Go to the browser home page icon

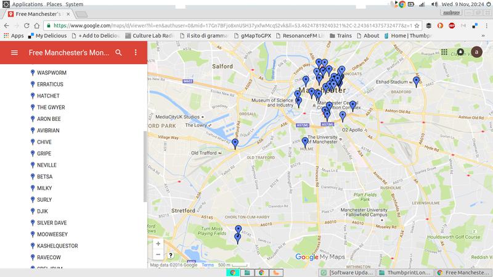pyautogui.click(x=37, y=25)
